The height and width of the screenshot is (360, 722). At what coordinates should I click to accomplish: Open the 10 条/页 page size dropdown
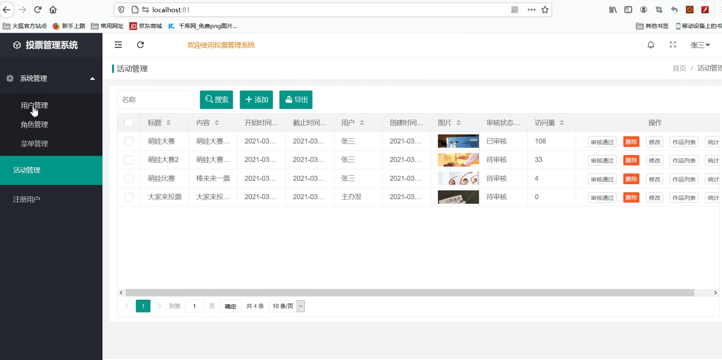287,306
